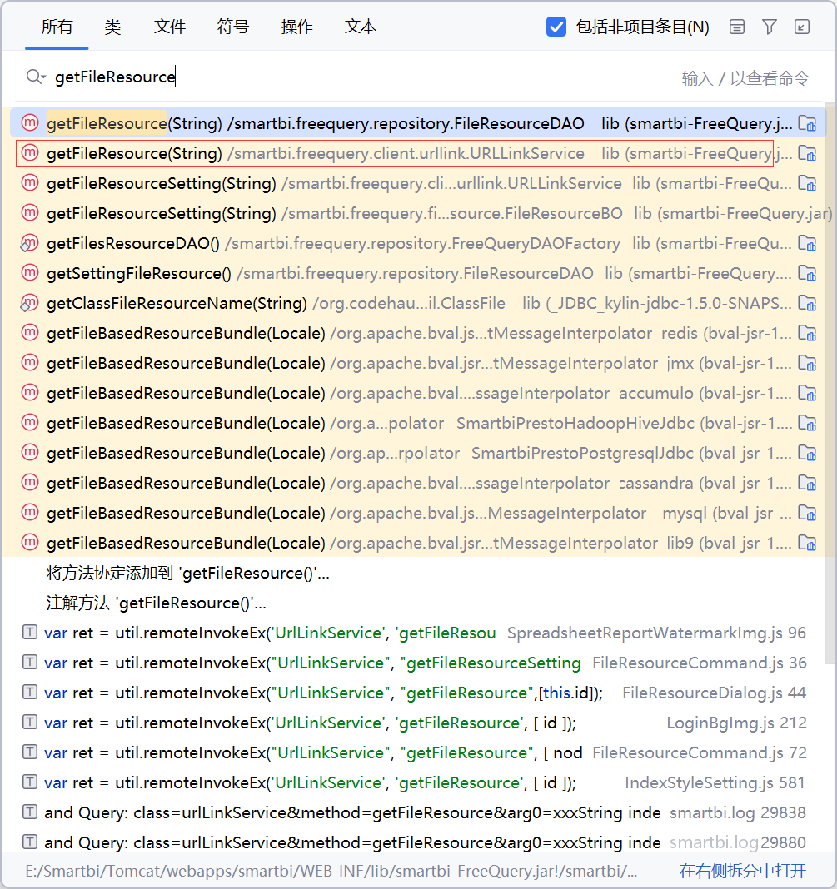Select getFileBasedResourceBundle(Locale) redis row
This screenshot has width=837, height=889.
tap(416, 333)
